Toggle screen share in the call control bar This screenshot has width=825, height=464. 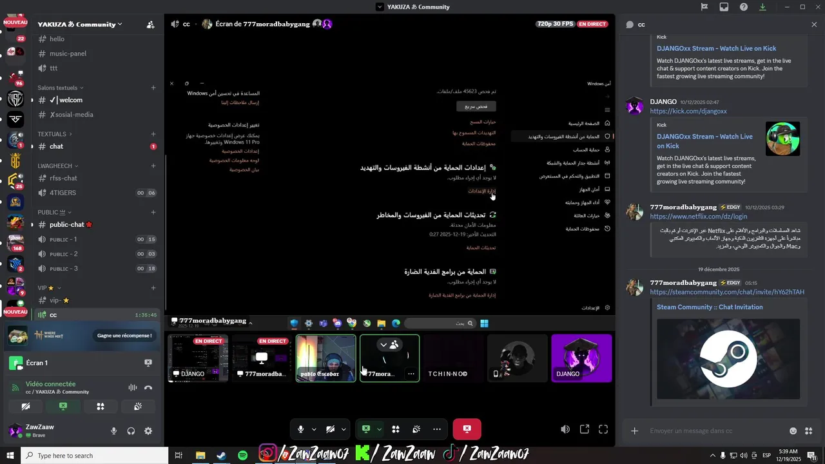point(366,429)
